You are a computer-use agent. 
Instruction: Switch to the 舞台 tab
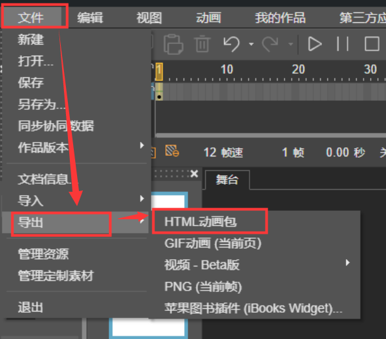227,179
